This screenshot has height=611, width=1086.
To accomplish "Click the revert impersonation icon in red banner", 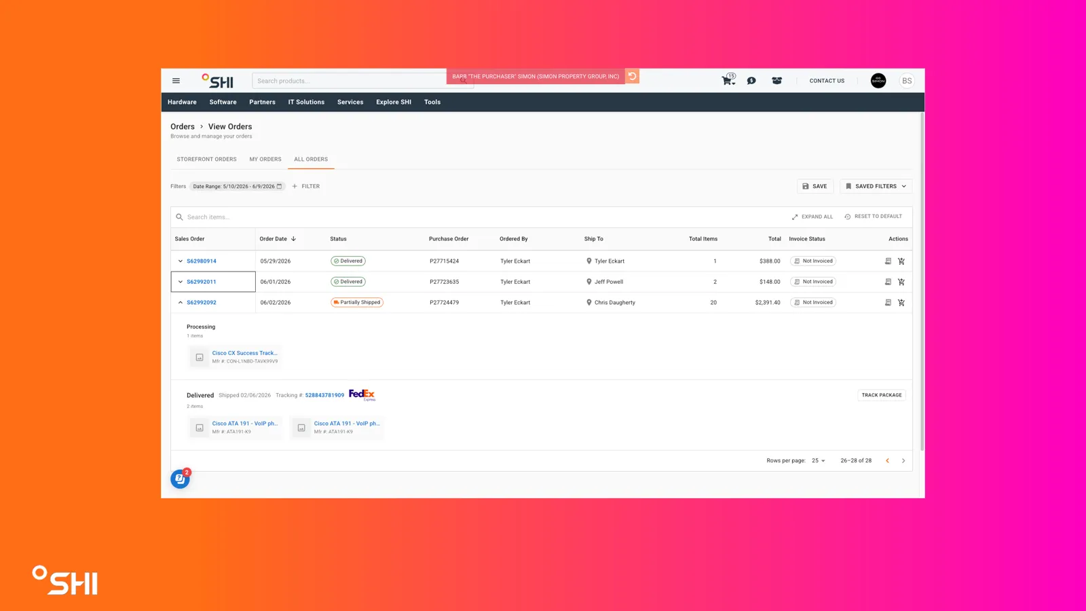I will (x=632, y=76).
